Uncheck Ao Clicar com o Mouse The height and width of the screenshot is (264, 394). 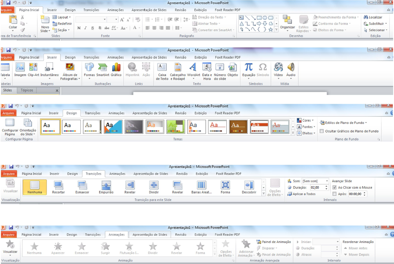[x=334, y=188]
